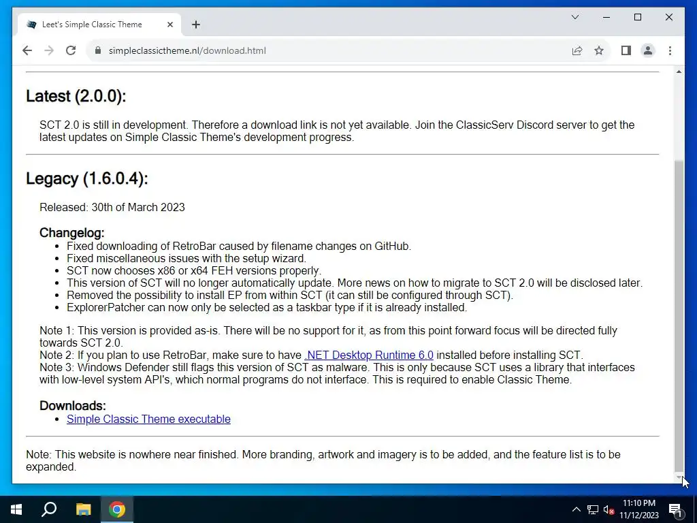Show hidden system tray icons
Image resolution: width=697 pixels, height=523 pixels.
[x=576, y=509]
